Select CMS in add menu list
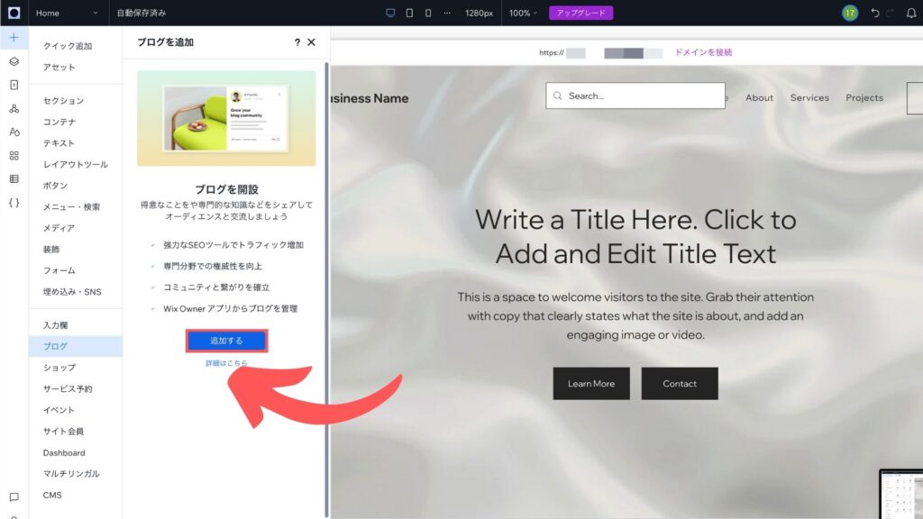This screenshot has width=923, height=519. [51, 495]
